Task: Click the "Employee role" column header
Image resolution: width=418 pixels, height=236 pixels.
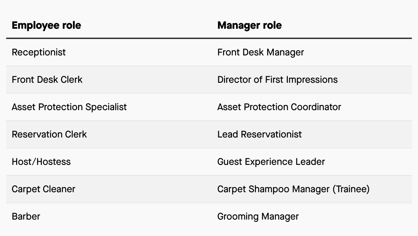Action: click(x=46, y=25)
